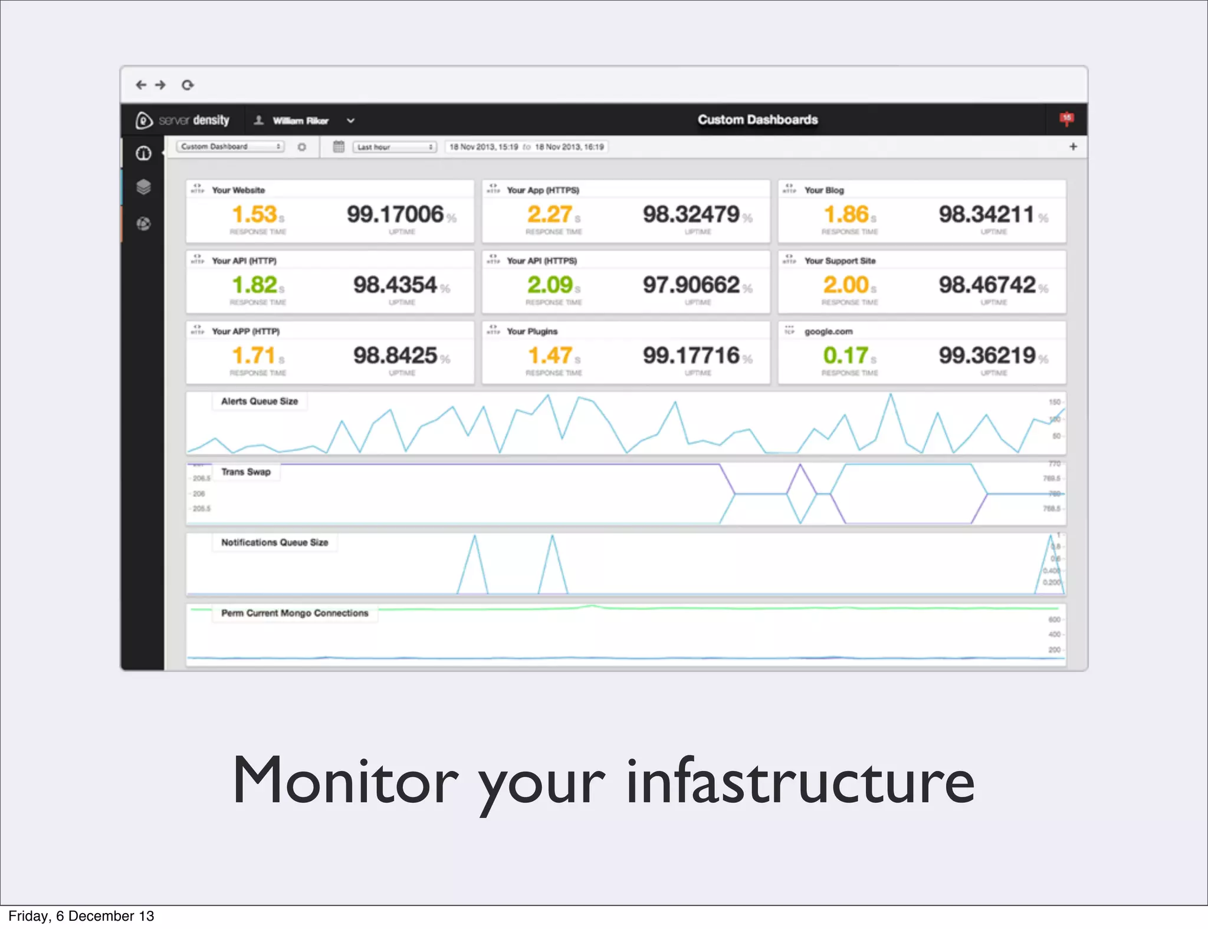Reload the page with refresh icon
Viewport: 1208px width, 929px height.
coord(188,85)
